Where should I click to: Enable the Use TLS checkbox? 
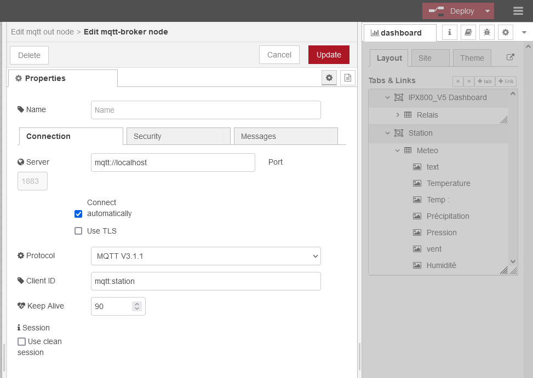point(78,231)
